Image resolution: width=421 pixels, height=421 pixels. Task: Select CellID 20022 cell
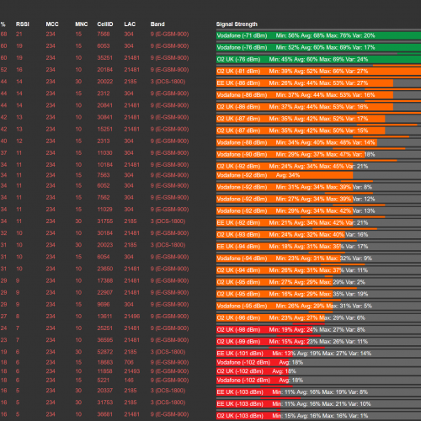(105, 82)
